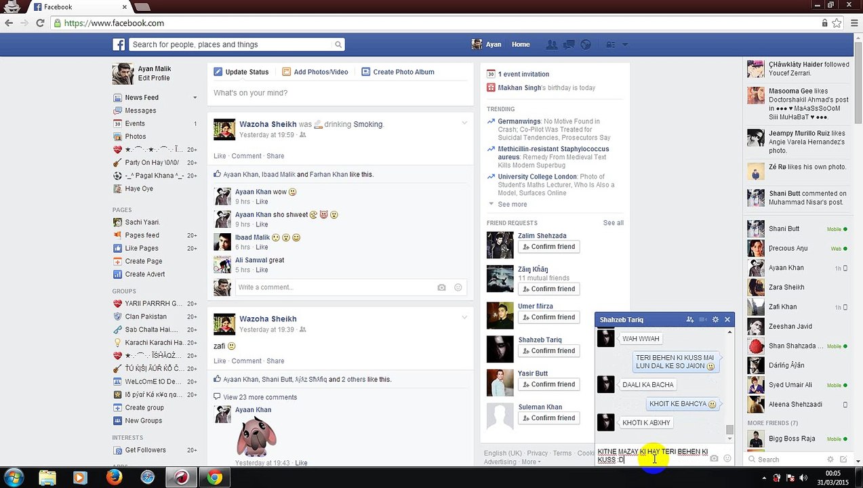This screenshot has width=863, height=488.
Task: Open the notifications globe icon
Action: 586,45
